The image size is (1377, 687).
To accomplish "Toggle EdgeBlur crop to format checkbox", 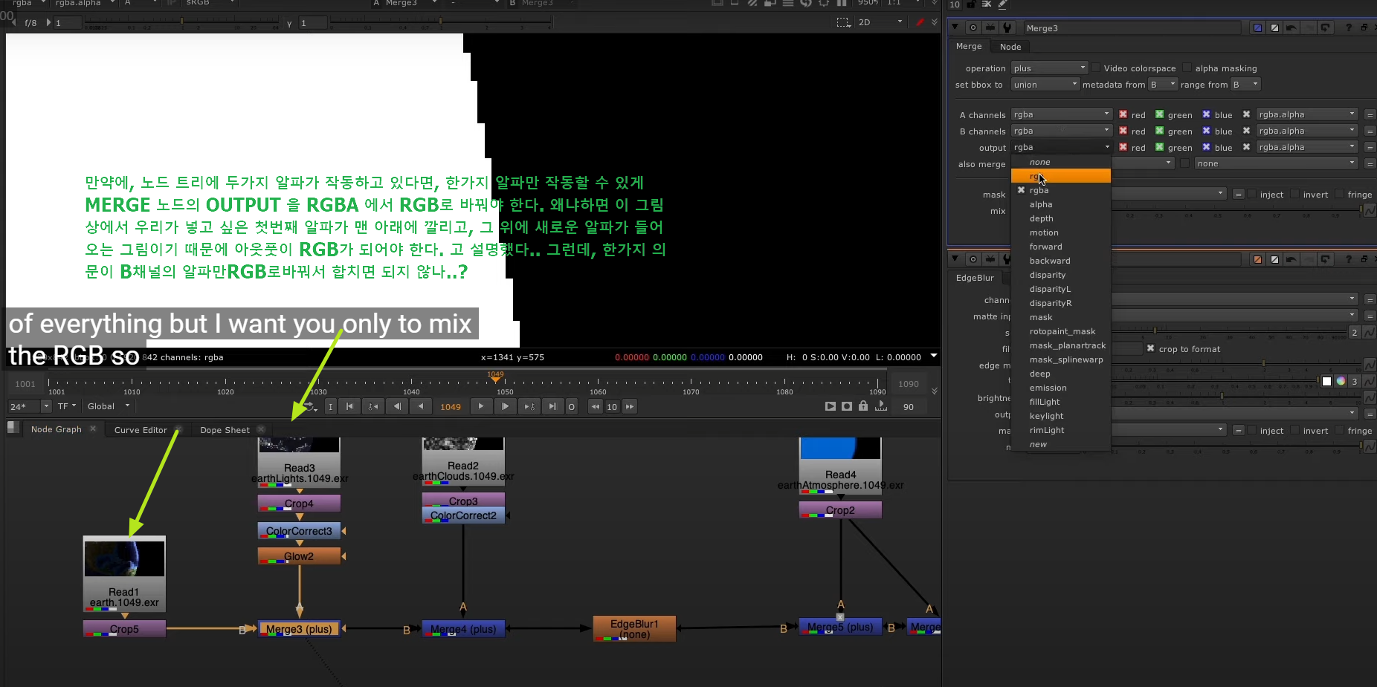I will tap(1151, 348).
